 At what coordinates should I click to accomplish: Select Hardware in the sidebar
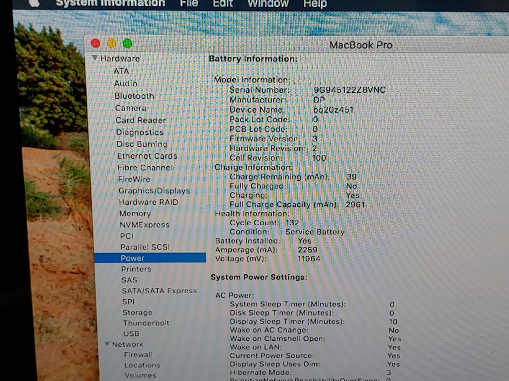(120, 59)
